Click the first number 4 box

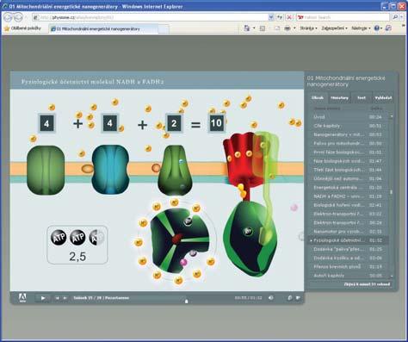pyautogui.click(x=46, y=123)
